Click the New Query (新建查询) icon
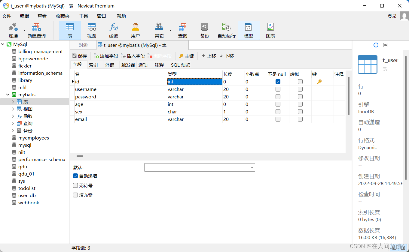Image resolution: width=409 pixels, height=252 pixels. pyautogui.click(x=36, y=30)
